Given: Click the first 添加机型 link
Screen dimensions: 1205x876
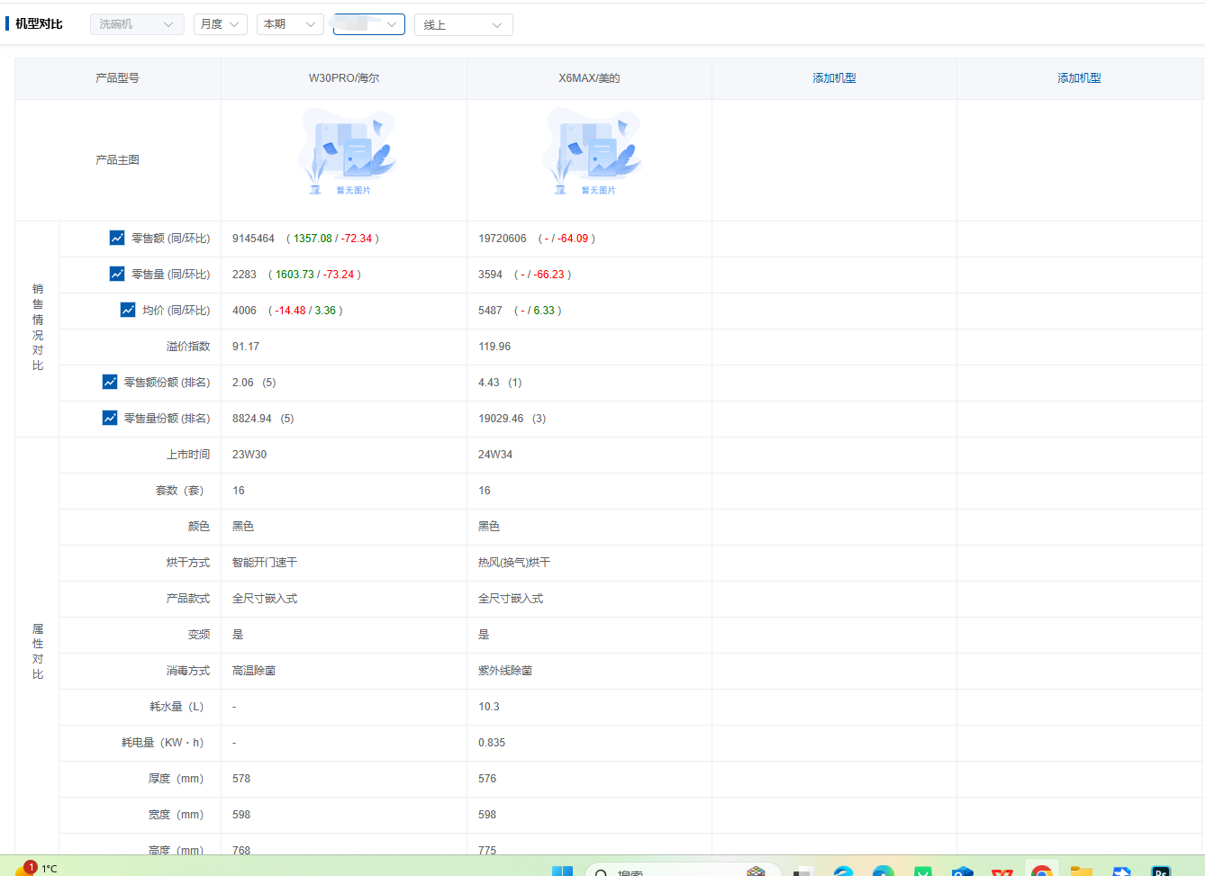Looking at the screenshot, I should [x=834, y=78].
